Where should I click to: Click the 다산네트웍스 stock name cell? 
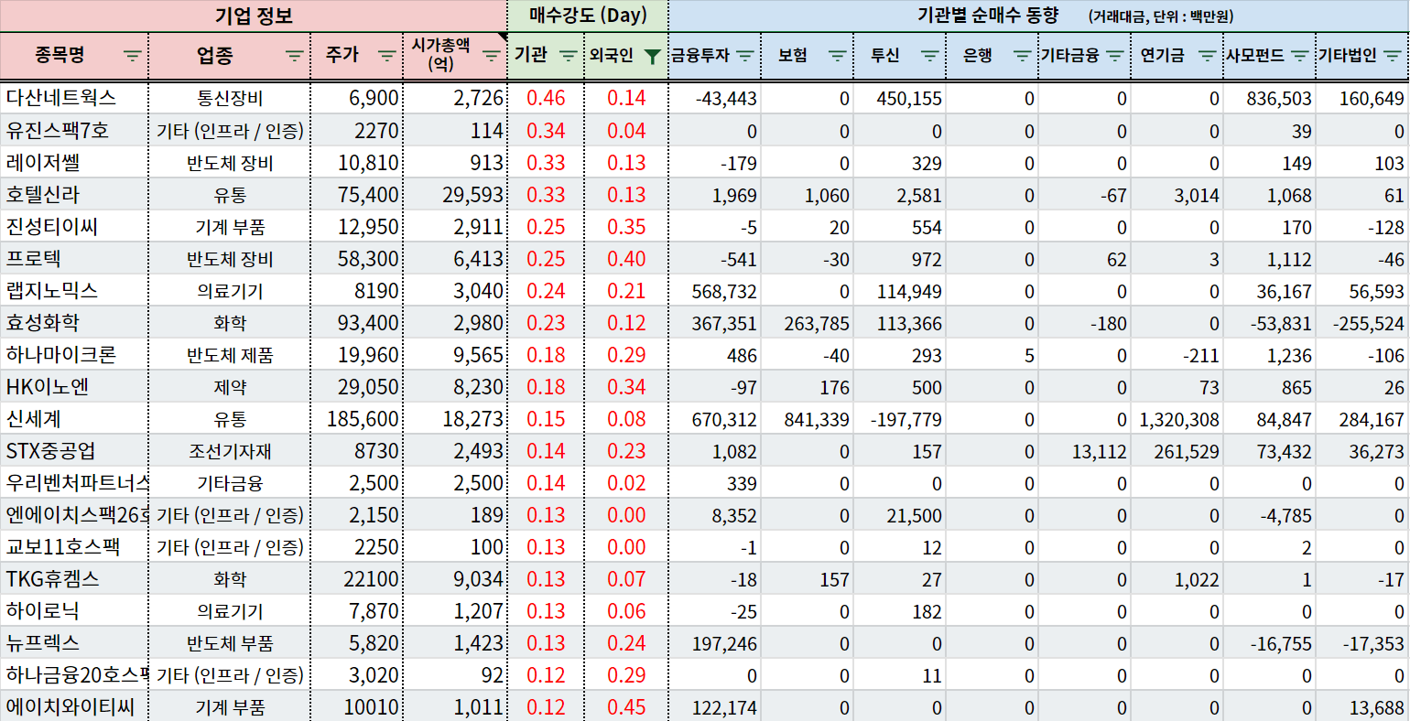coord(73,98)
